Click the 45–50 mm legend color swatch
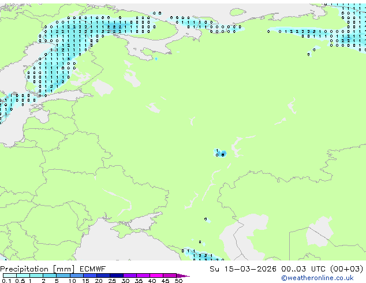The width and height of the screenshot is (366, 283). [170, 275]
